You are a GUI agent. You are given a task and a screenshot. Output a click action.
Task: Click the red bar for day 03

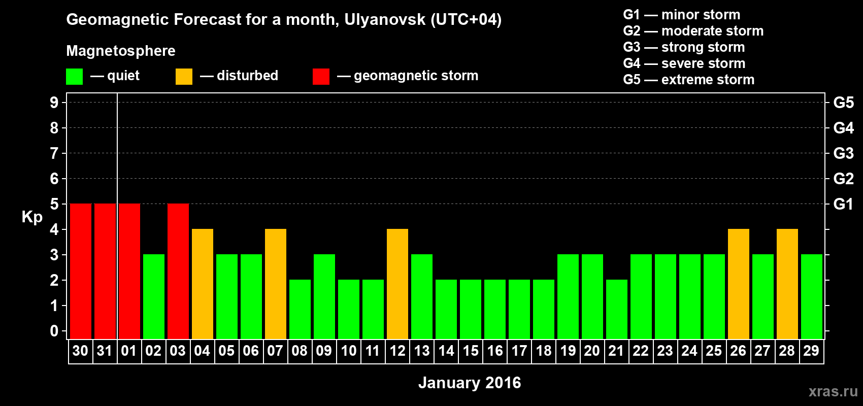[x=178, y=272]
